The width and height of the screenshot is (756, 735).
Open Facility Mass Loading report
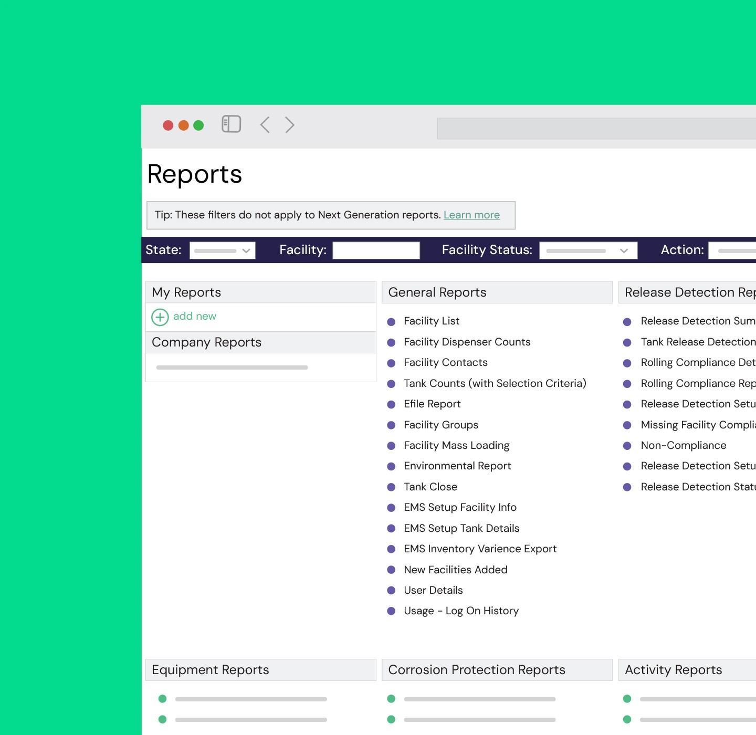[457, 445]
